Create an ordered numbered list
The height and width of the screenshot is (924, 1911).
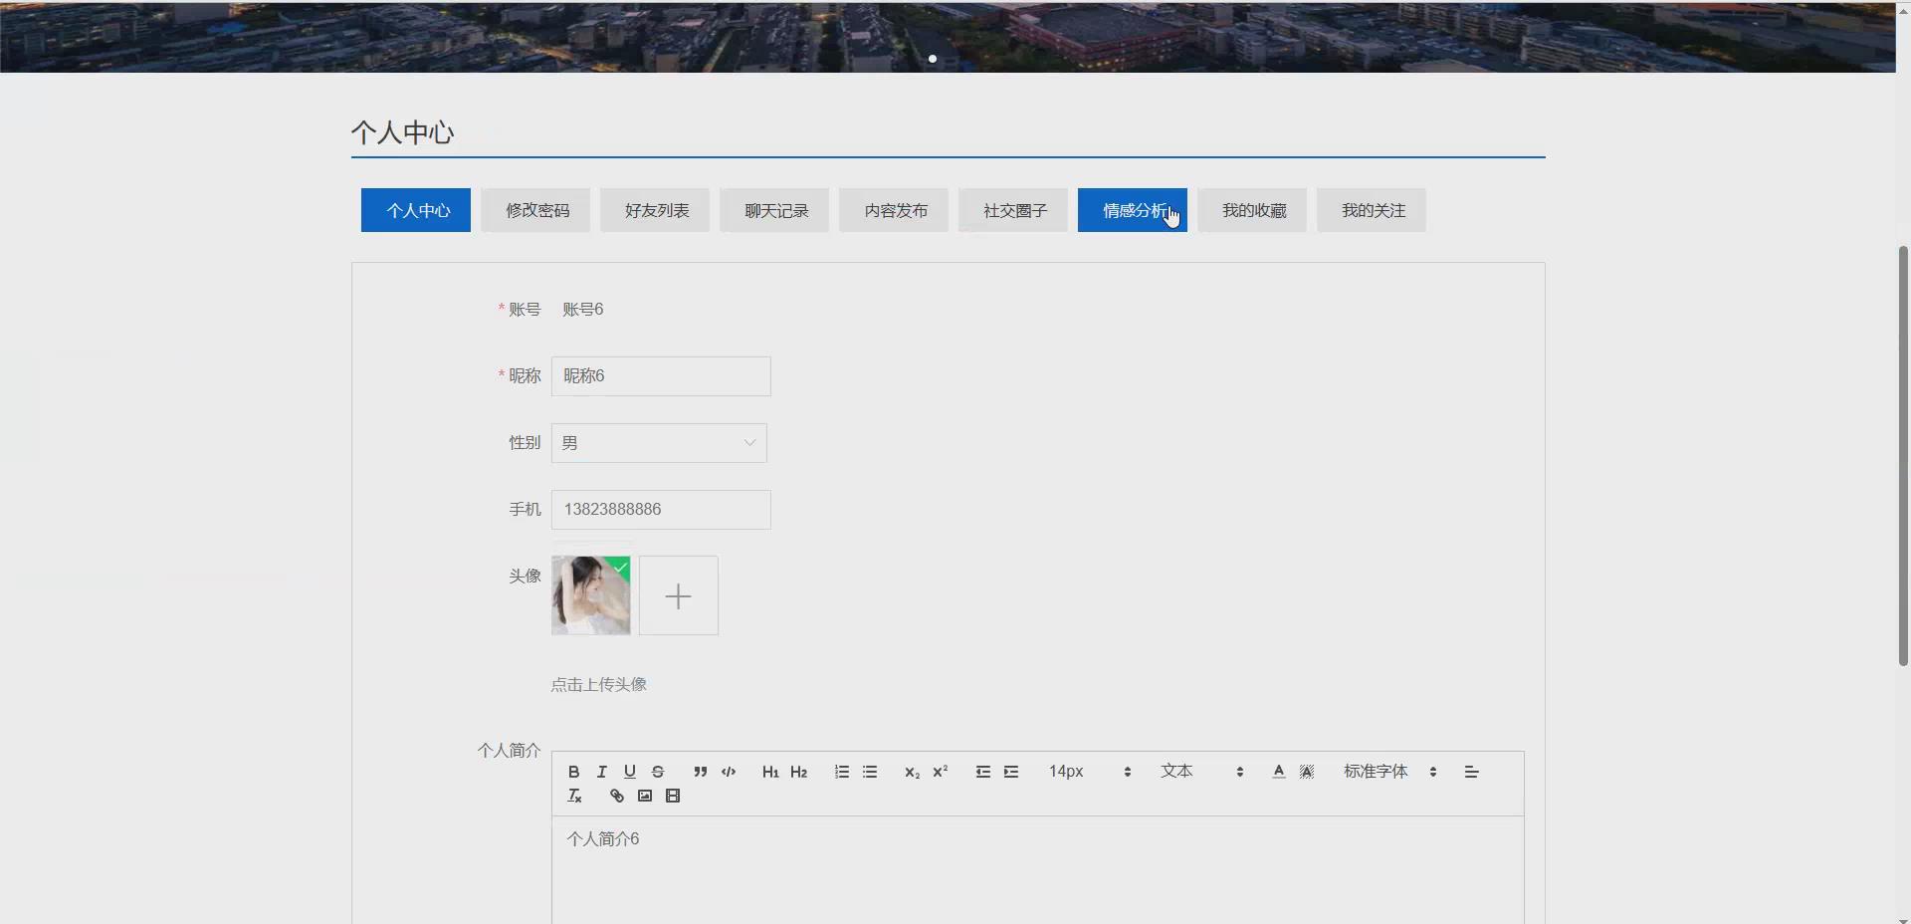click(x=842, y=772)
